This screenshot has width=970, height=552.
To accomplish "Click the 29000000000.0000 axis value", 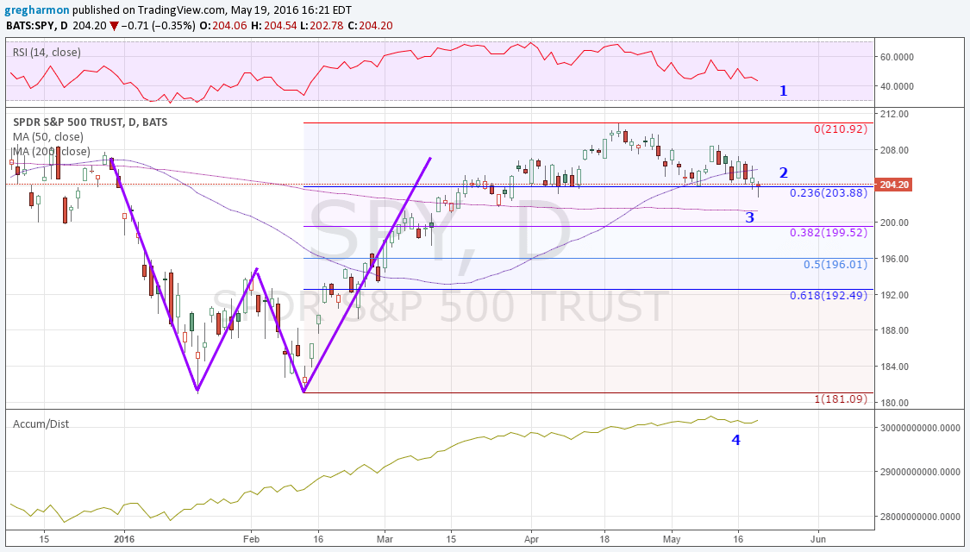I will click(920, 472).
